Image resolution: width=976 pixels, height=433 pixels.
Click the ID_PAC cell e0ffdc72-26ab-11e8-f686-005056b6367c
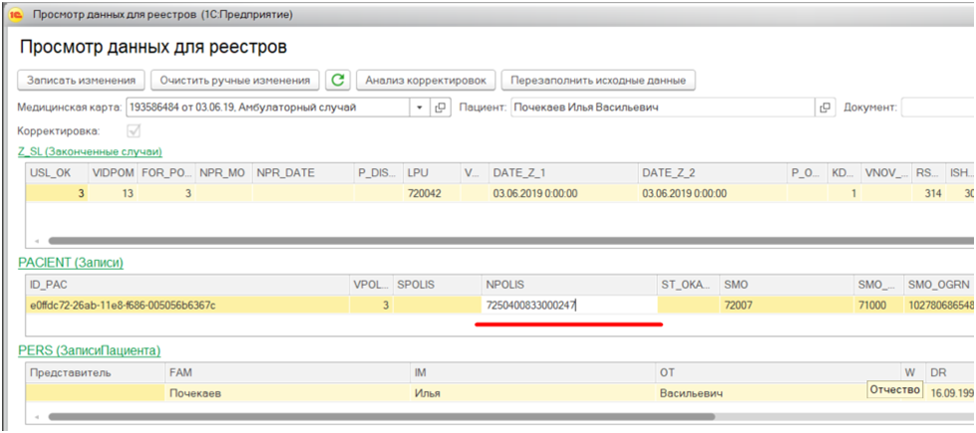click(x=186, y=305)
